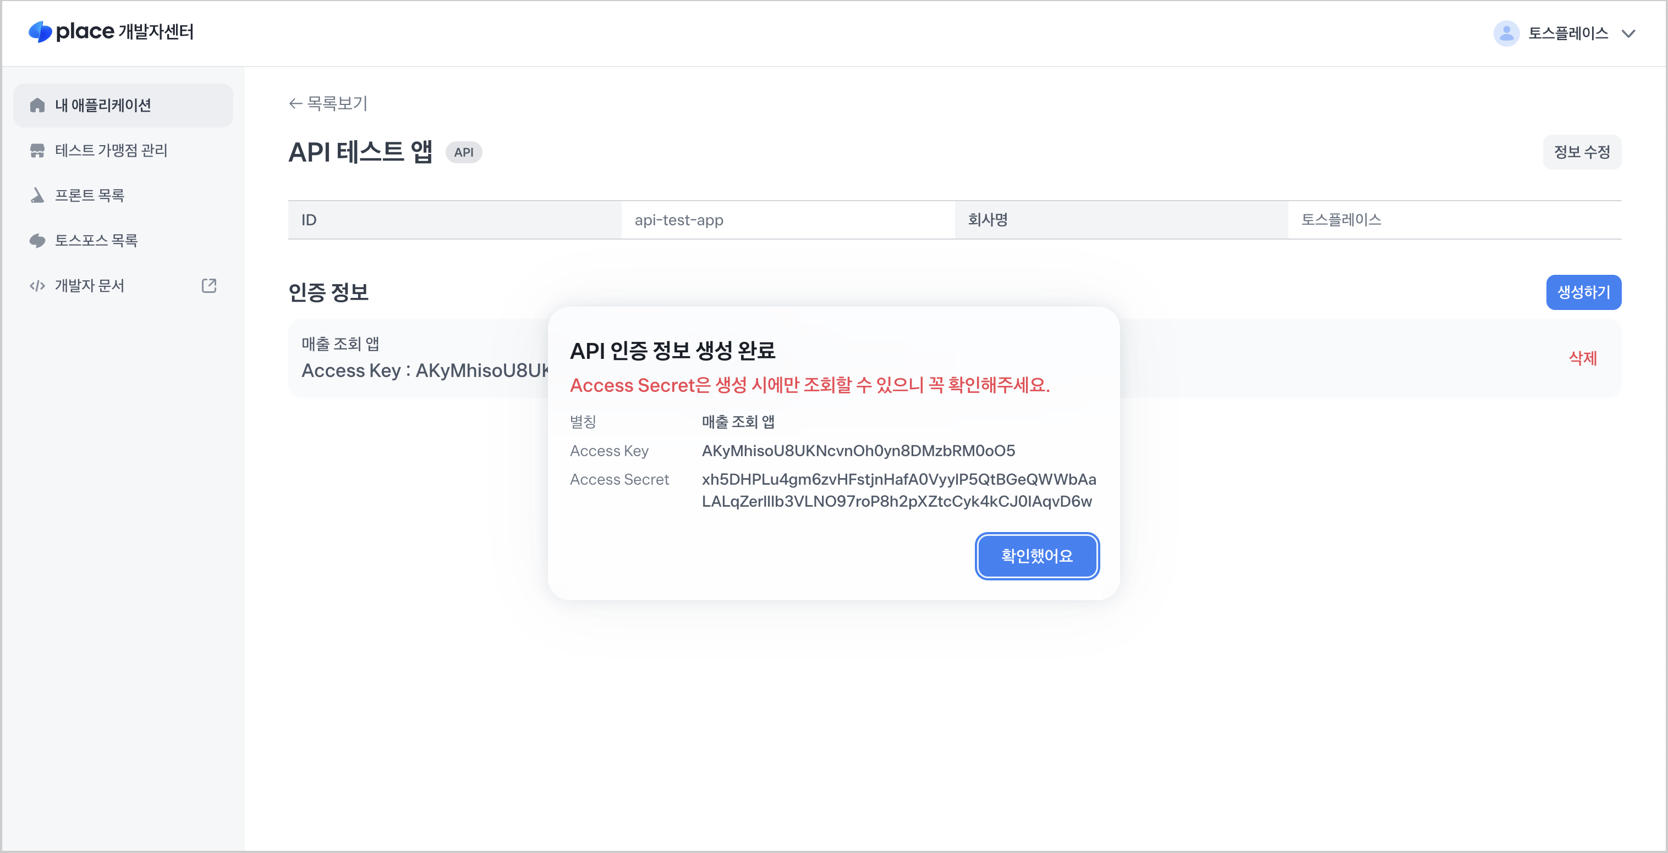Open developer docs via the external link icon
Image resolution: width=1668 pixels, height=853 pixels.
tap(209, 285)
